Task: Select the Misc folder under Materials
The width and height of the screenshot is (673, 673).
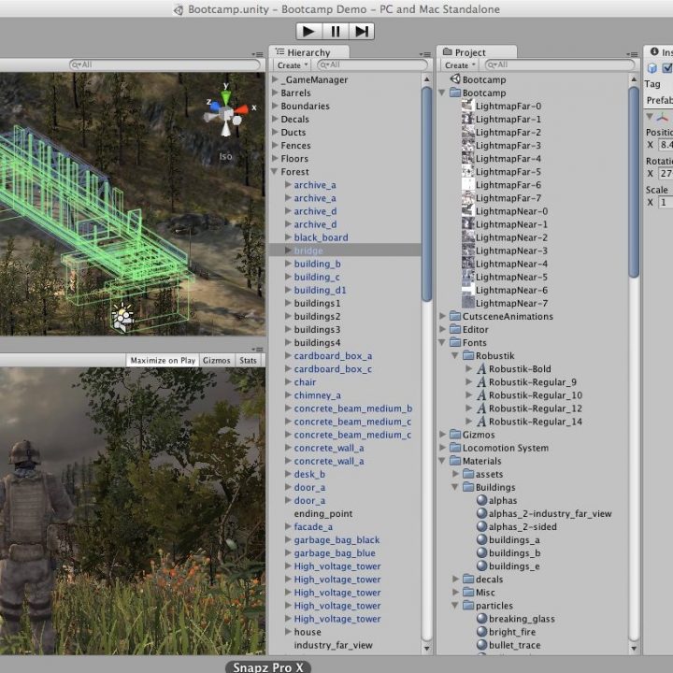Action: tap(479, 593)
